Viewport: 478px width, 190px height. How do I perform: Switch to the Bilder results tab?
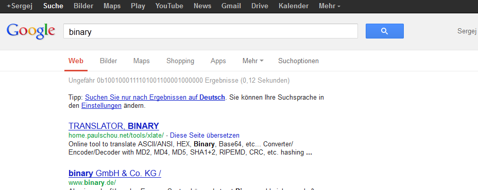108,61
